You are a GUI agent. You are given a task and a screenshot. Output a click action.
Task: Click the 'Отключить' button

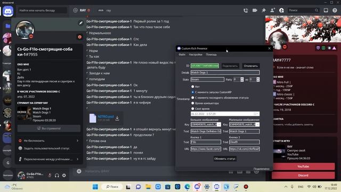[x=251, y=66]
